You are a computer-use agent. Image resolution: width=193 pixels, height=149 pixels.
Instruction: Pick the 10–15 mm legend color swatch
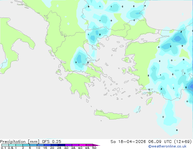(40, 145)
